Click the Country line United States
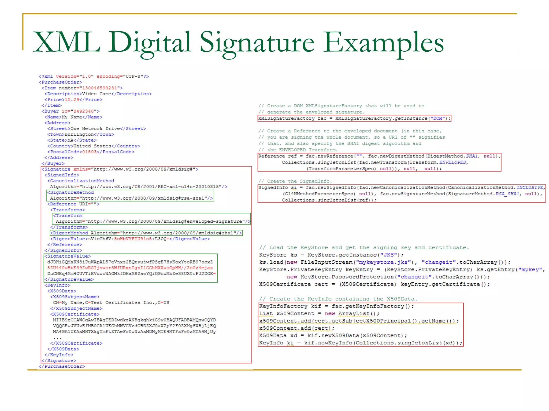Image resolution: width=549 pixels, height=411 pixels. (94, 146)
